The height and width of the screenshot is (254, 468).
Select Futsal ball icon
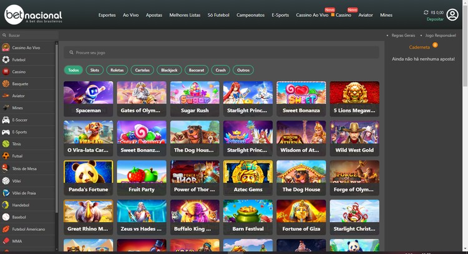coord(6,156)
